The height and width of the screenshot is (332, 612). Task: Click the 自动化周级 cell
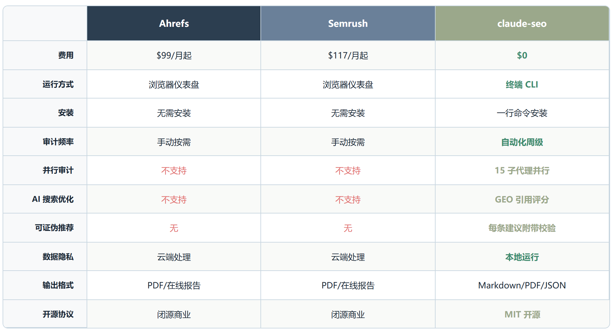click(522, 142)
